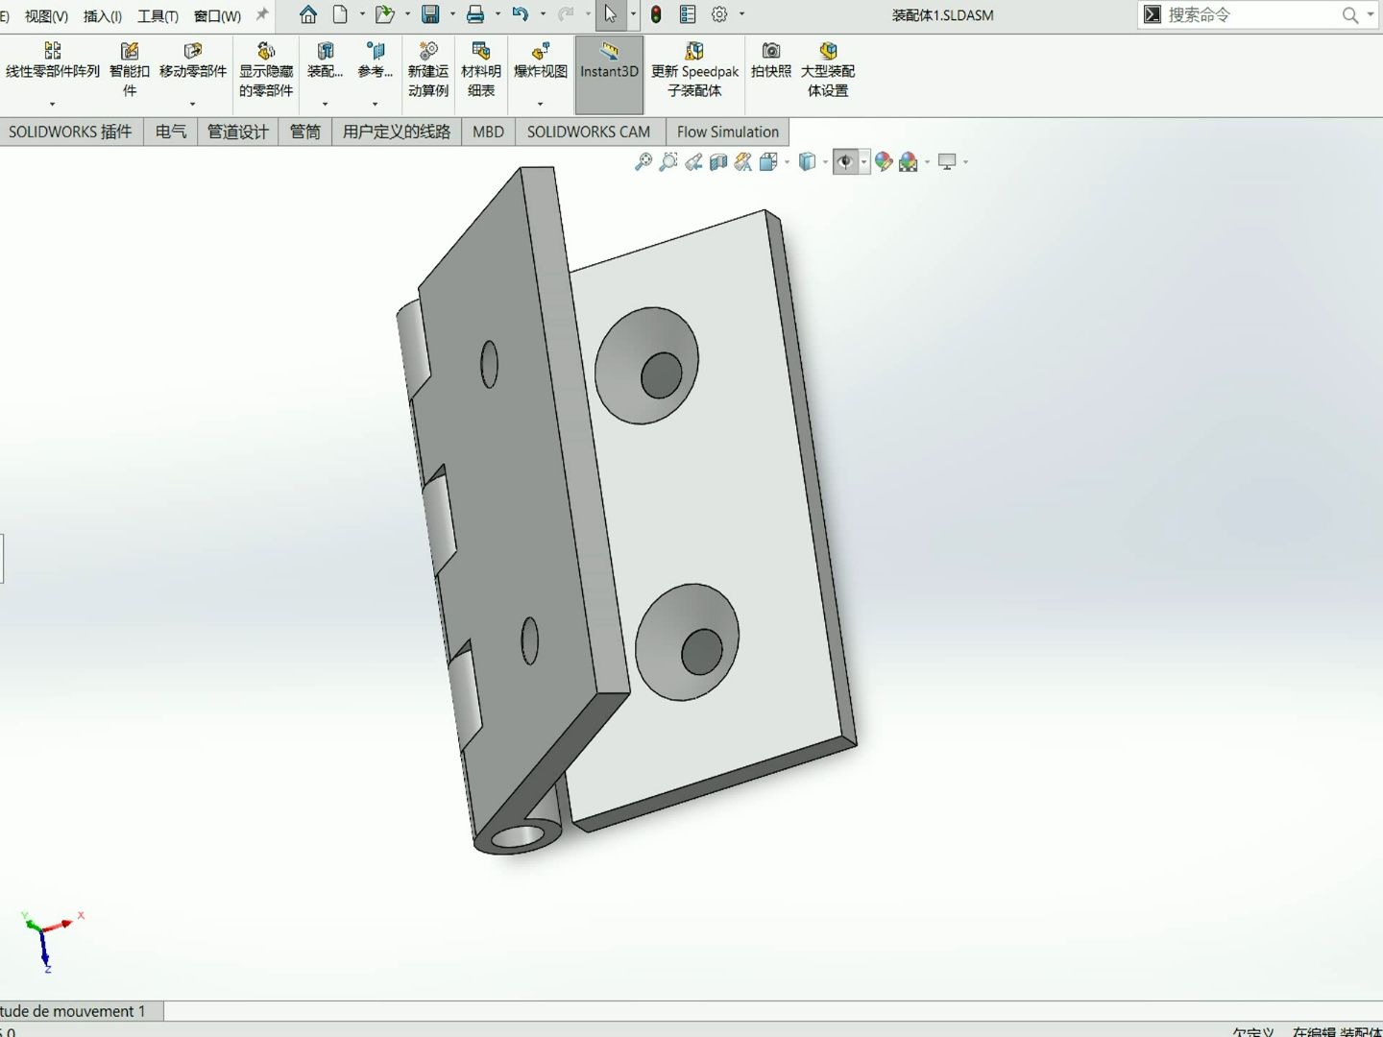Screen dimensions: 1383x1037
Task: Switch to 管道设计 tab
Action: point(238,132)
